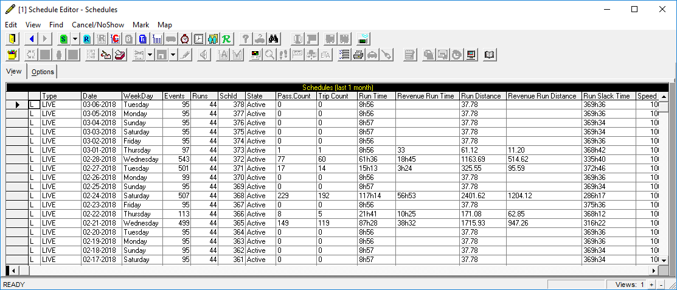Click the Trip Count cell 119
The image size is (677, 290).
pyautogui.click(x=337, y=223)
